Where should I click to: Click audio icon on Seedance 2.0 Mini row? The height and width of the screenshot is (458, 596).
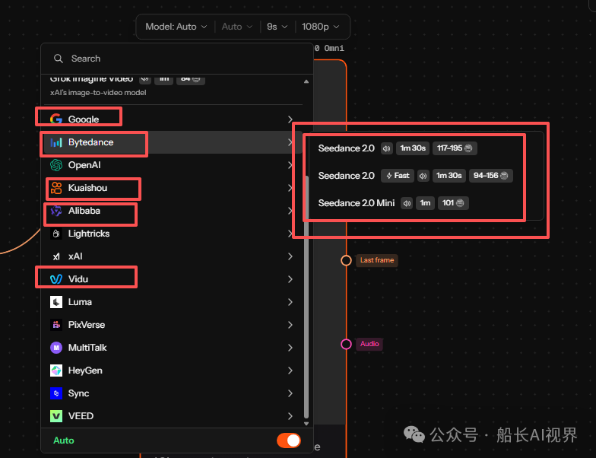click(x=407, y=203)
